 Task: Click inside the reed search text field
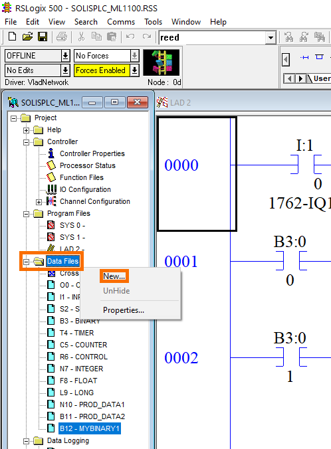pos(212,37)
